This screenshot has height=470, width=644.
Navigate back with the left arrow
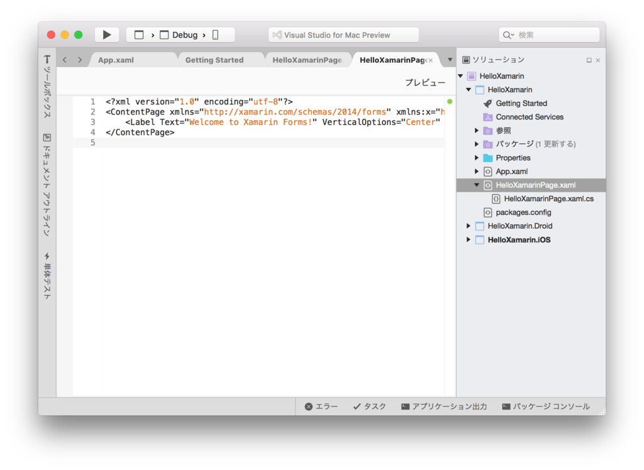(x=65, y=60)
